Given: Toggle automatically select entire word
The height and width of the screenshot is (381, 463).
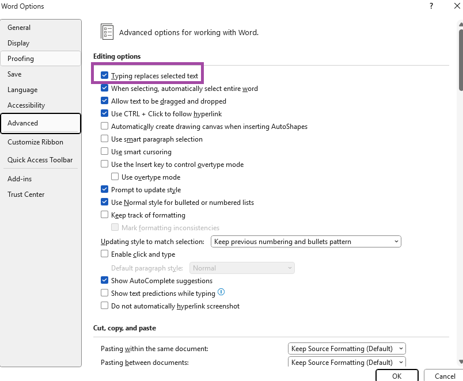Looking at the screenshot, I should (x=105, y=88).
